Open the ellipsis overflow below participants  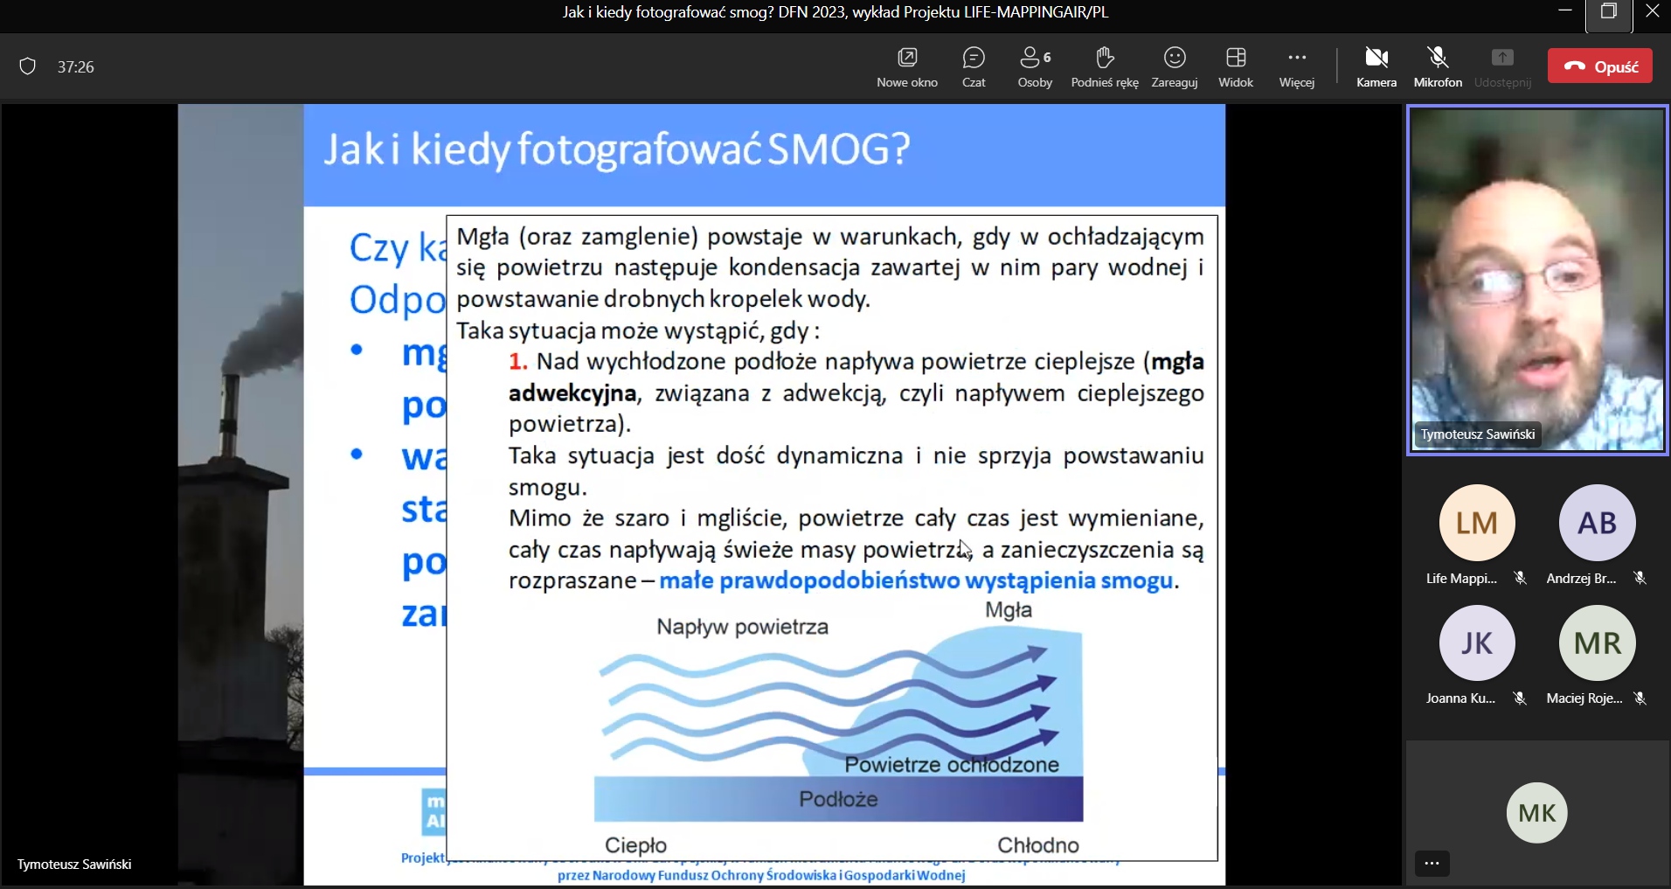coord(1432,863)
